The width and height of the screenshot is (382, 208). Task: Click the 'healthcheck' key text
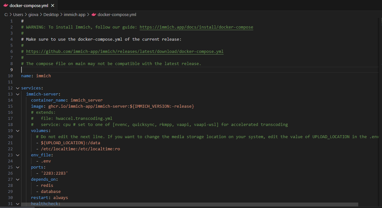[x=44, y=204]
